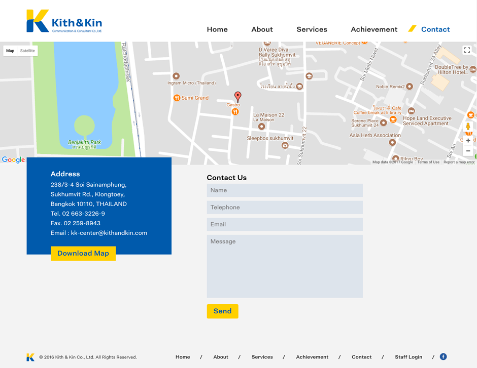This screenshot has height=368, width=477.
Task: Click Benjakitti Park label on map
Action: pos(85,144)
